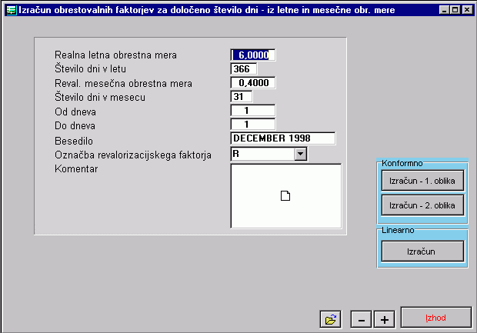
Task: Click the Komentar label
Action: (x=76, y=168)
